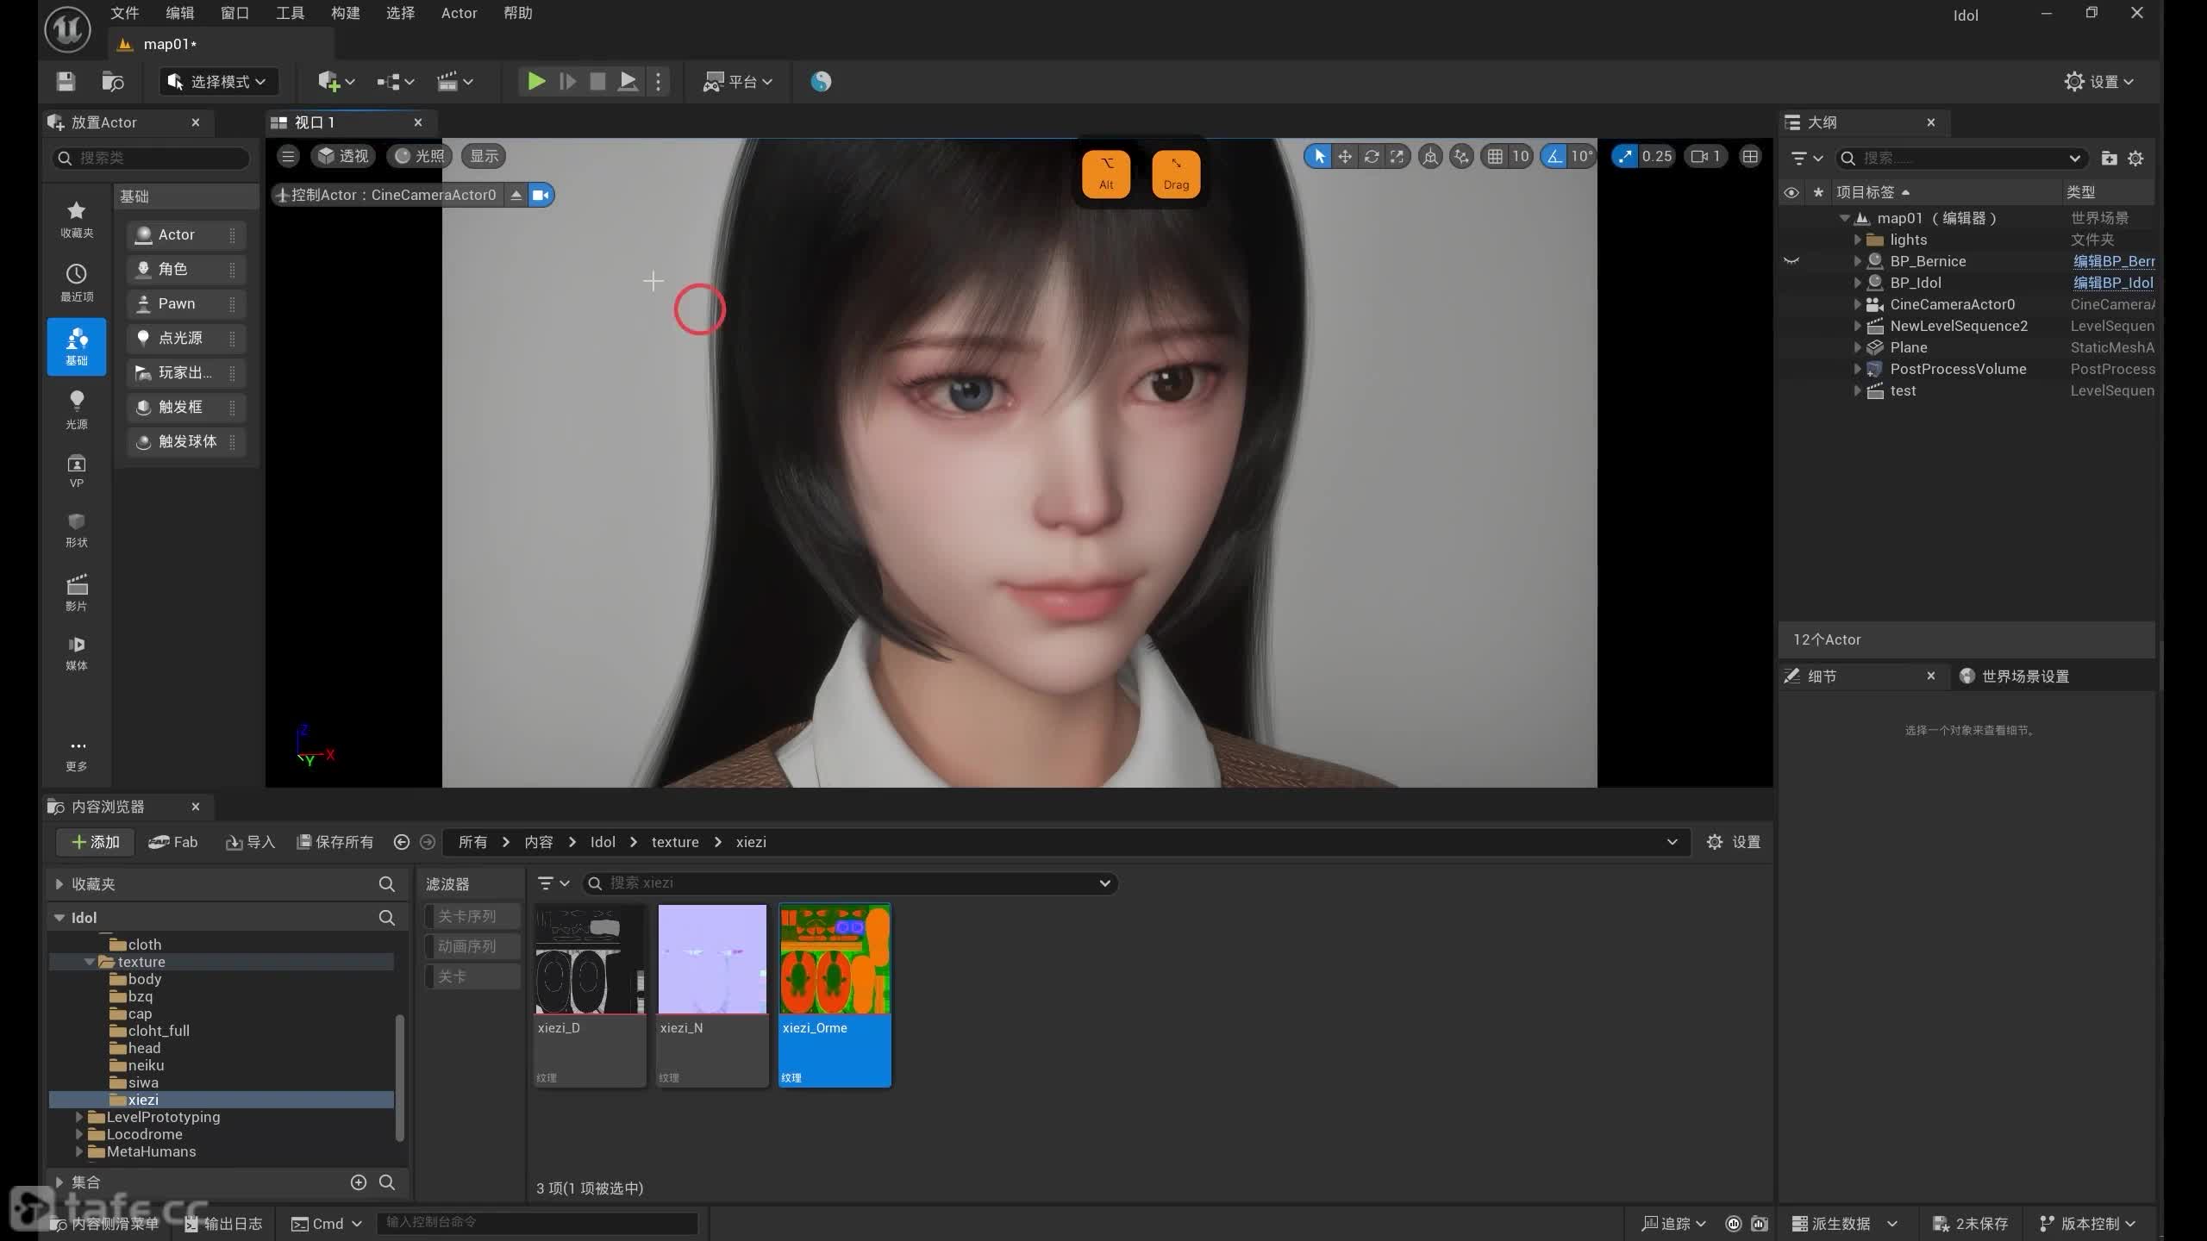2207x1241 pixels.
Task: Open the viewport hamburger options menu
Action: click(x=289, y=156)
